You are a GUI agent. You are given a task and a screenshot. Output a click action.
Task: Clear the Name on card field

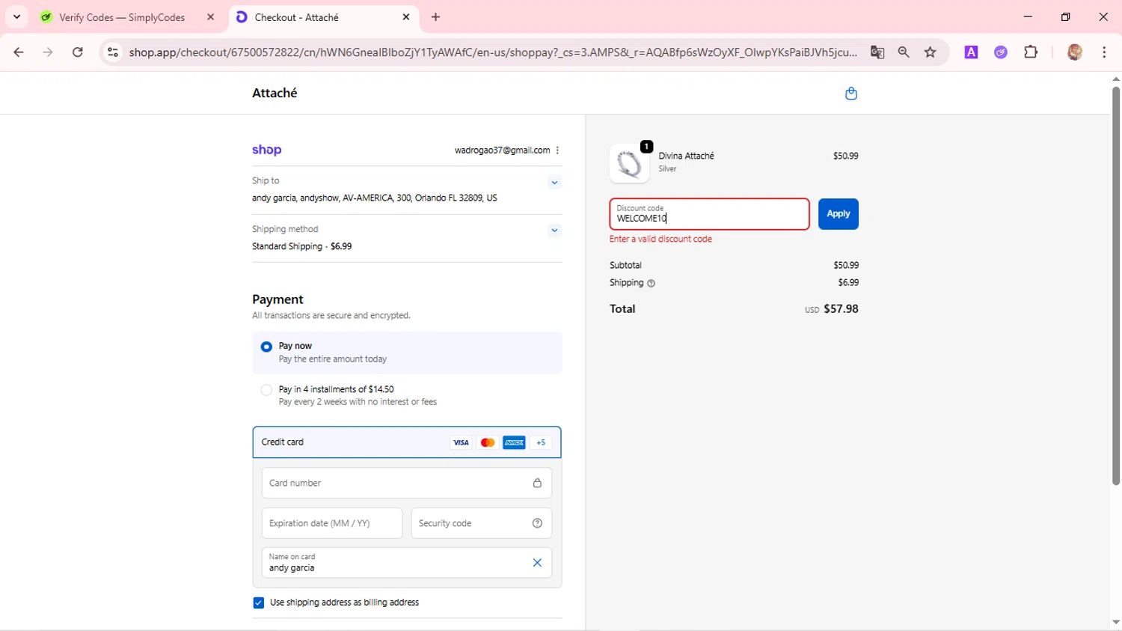[537, 563]
